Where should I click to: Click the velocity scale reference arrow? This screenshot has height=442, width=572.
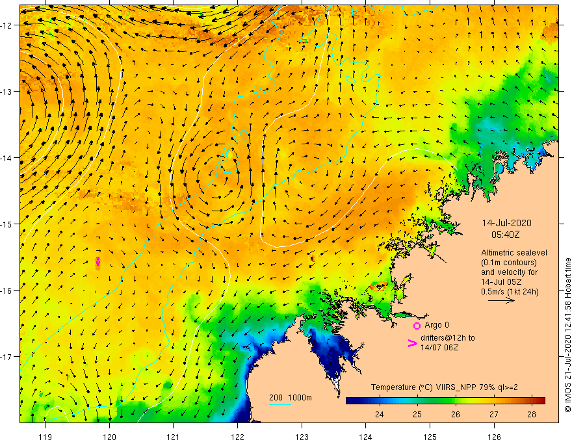coord(501,300)
